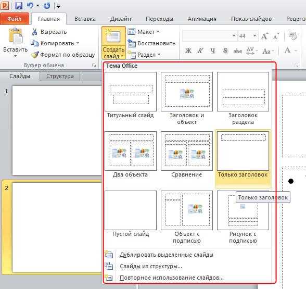Image resolution: width=306 pixels, height=289 pixels.
Task: Pick font color with the A icon
Action: tap(287, 51)
